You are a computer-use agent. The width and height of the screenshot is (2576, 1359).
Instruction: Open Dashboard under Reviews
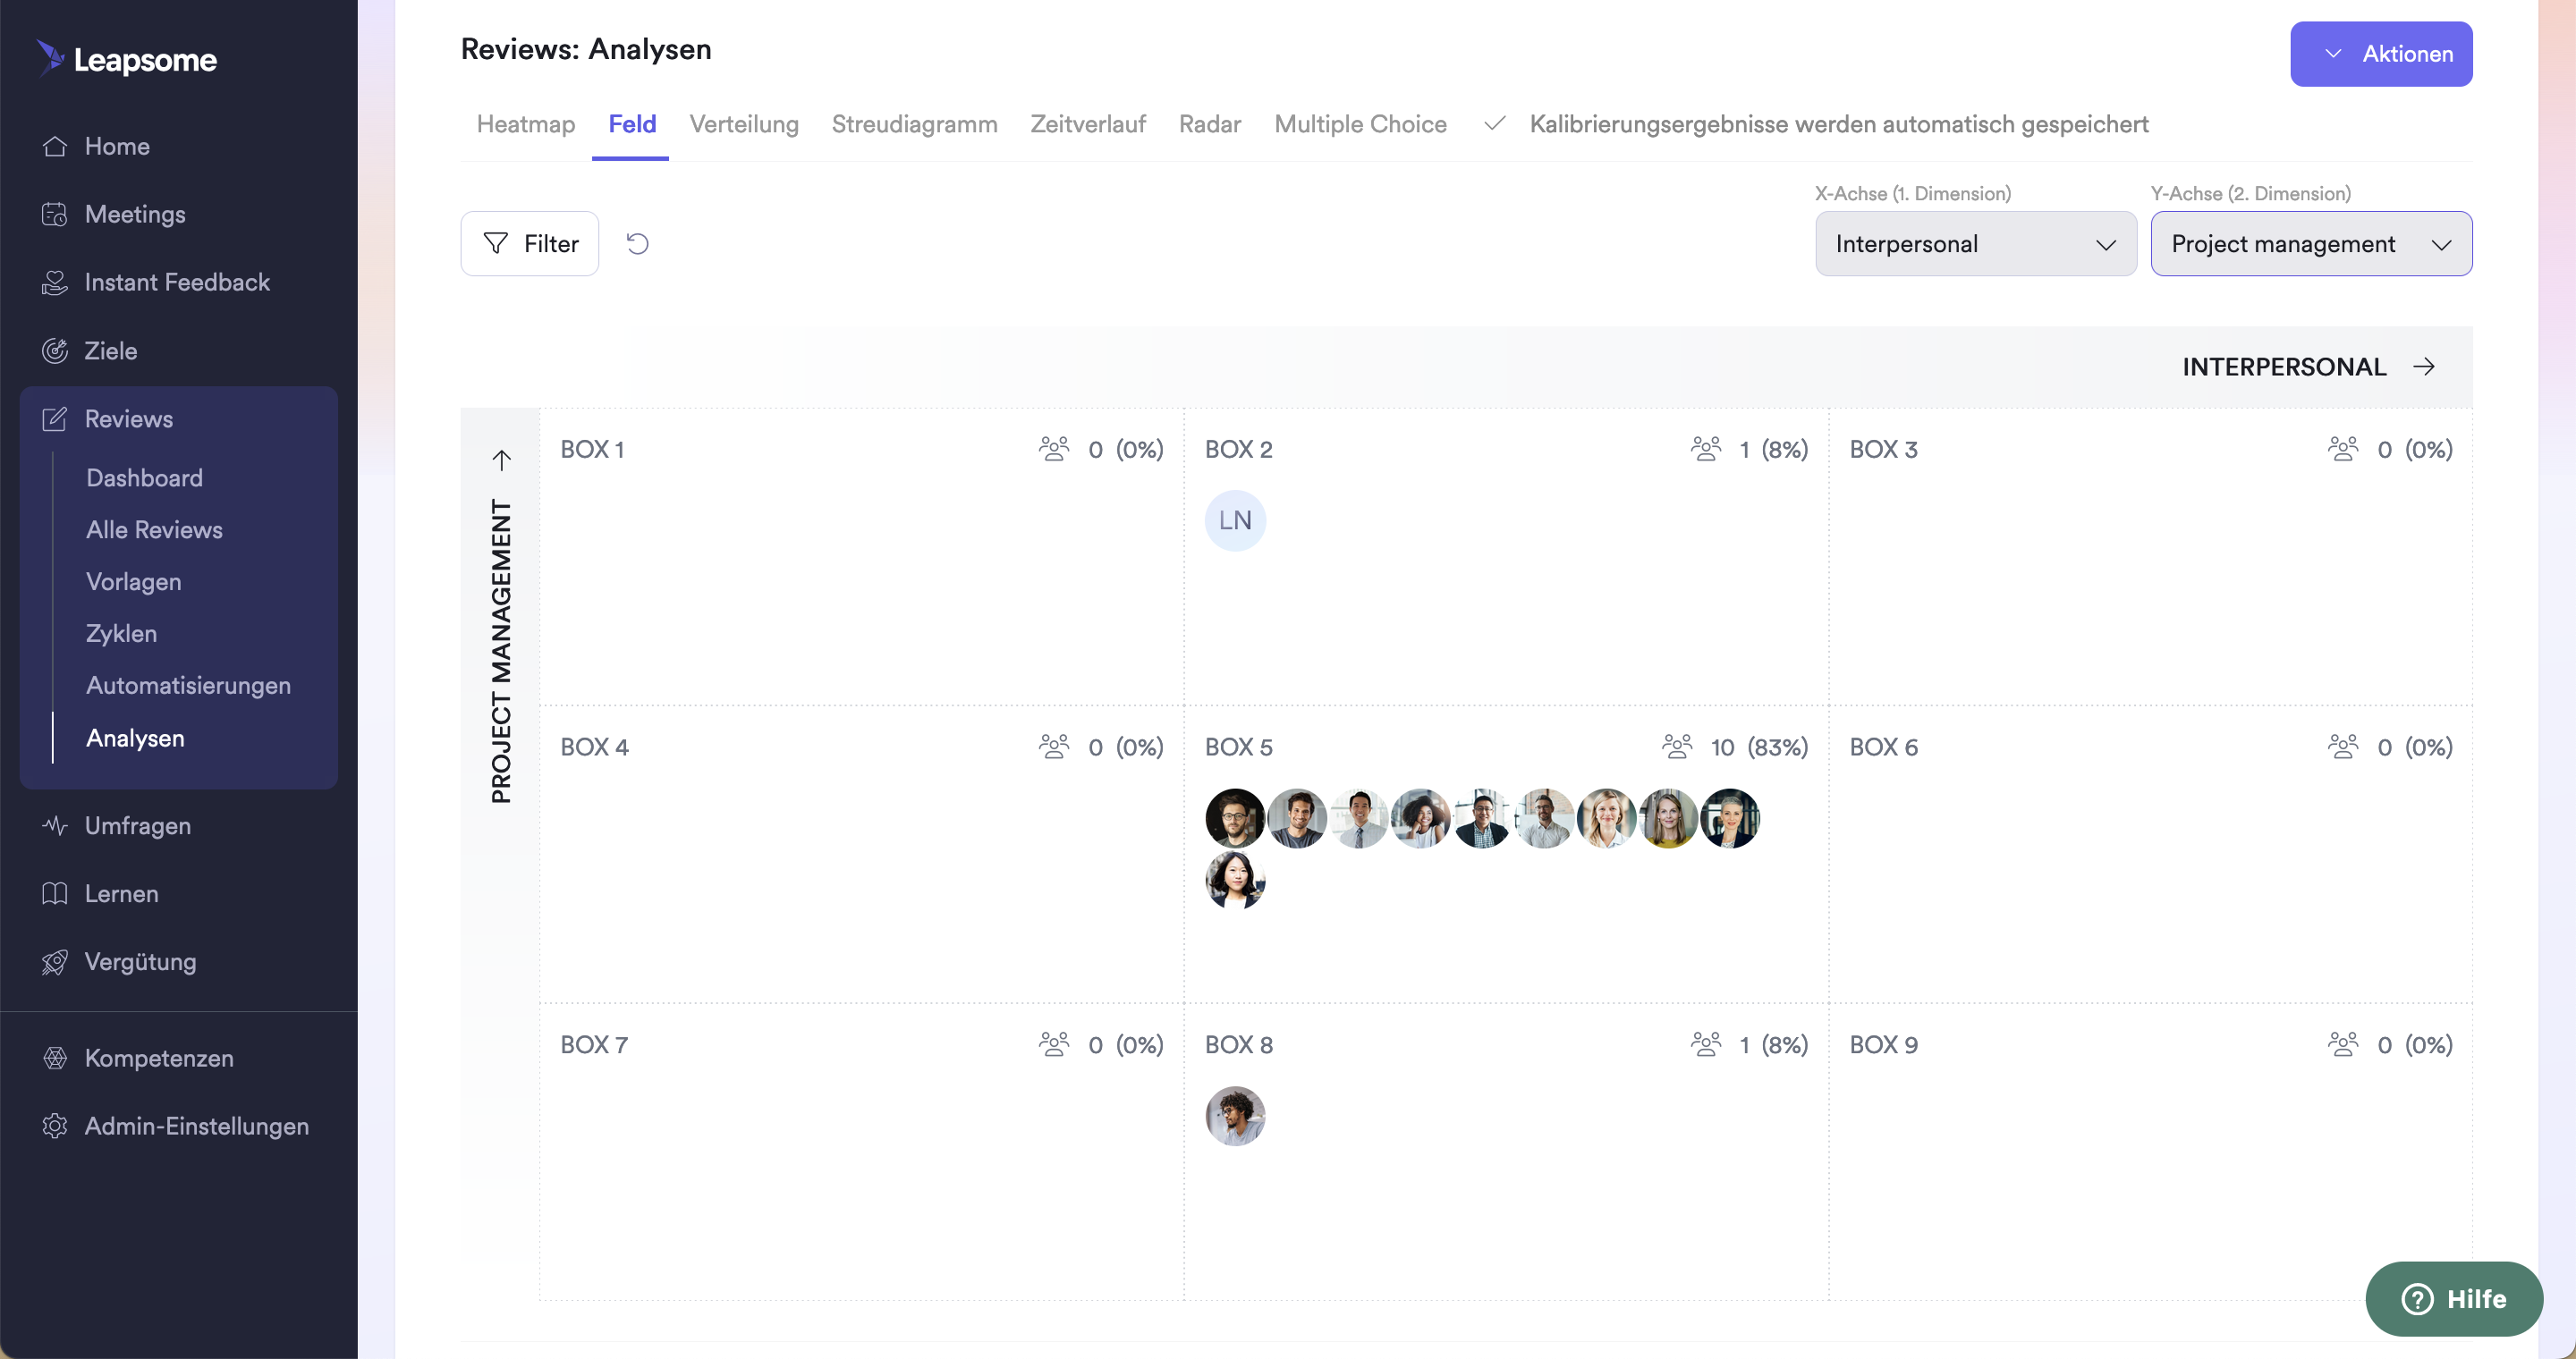pyautogui.click(x=145, y=477)
